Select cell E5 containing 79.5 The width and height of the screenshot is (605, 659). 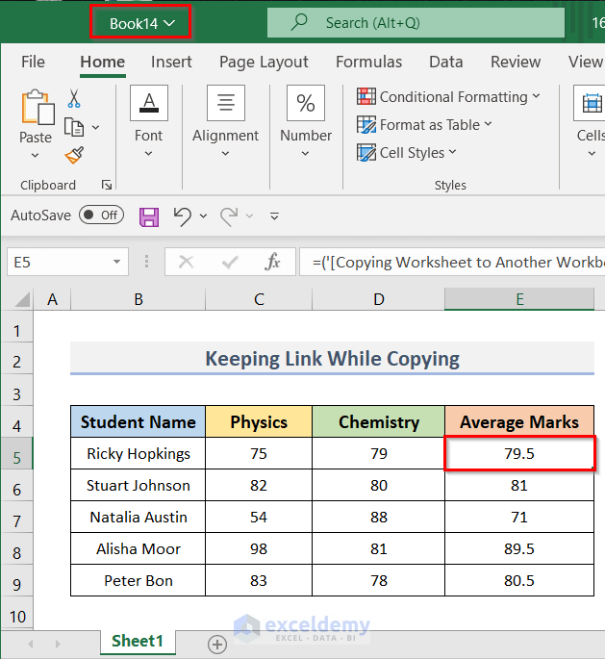519,453
